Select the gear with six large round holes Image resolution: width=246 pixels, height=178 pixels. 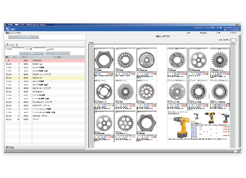click(x=125, y=123)
